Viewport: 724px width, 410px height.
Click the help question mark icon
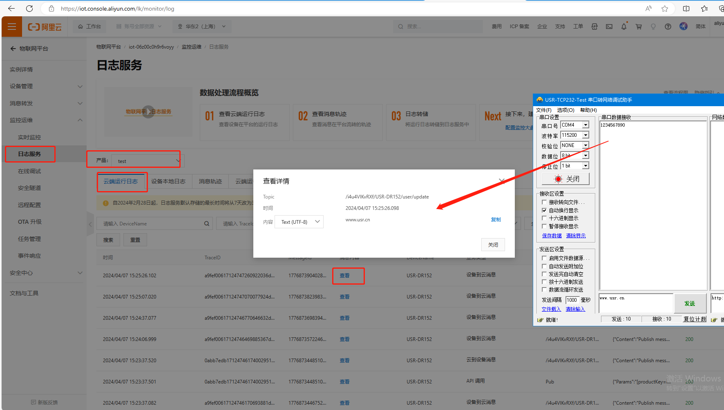coord(668,27)
